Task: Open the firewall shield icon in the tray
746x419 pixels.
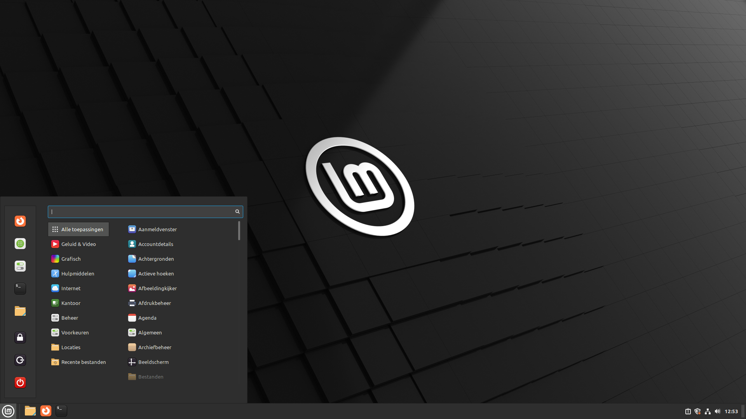Action: (x=698, y=411)
